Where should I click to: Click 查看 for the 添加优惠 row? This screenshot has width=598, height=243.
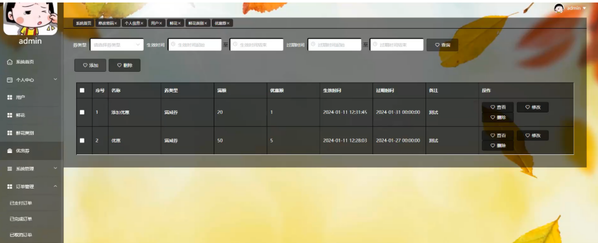(497, 107)
